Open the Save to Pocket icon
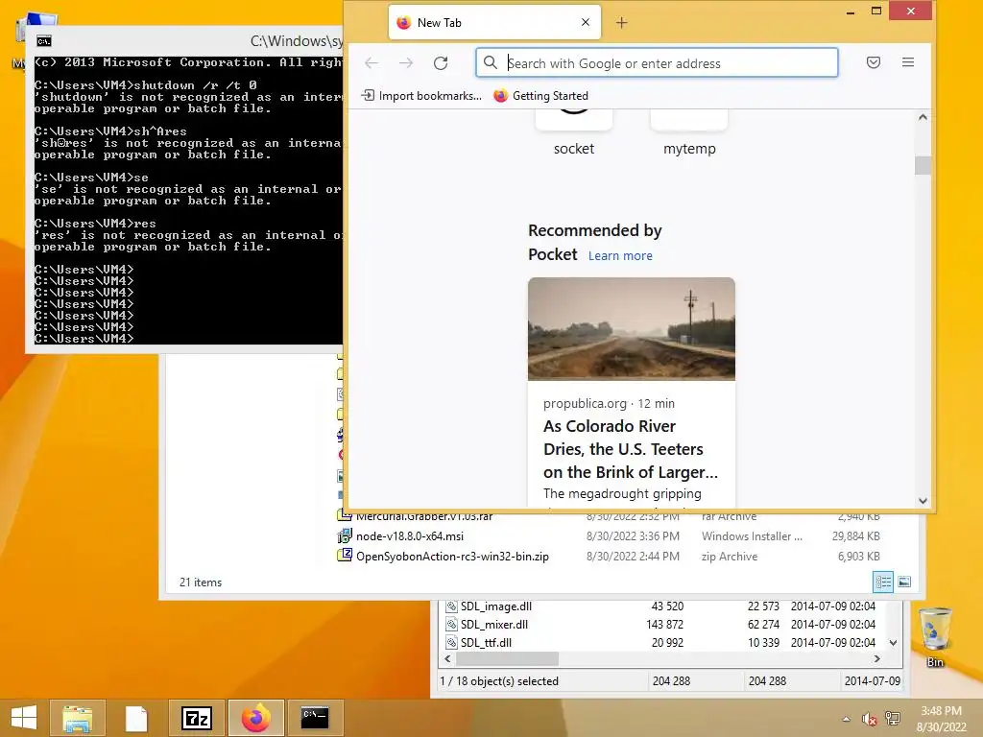Screen dimensions: 983x737 (x=874, y=62)
